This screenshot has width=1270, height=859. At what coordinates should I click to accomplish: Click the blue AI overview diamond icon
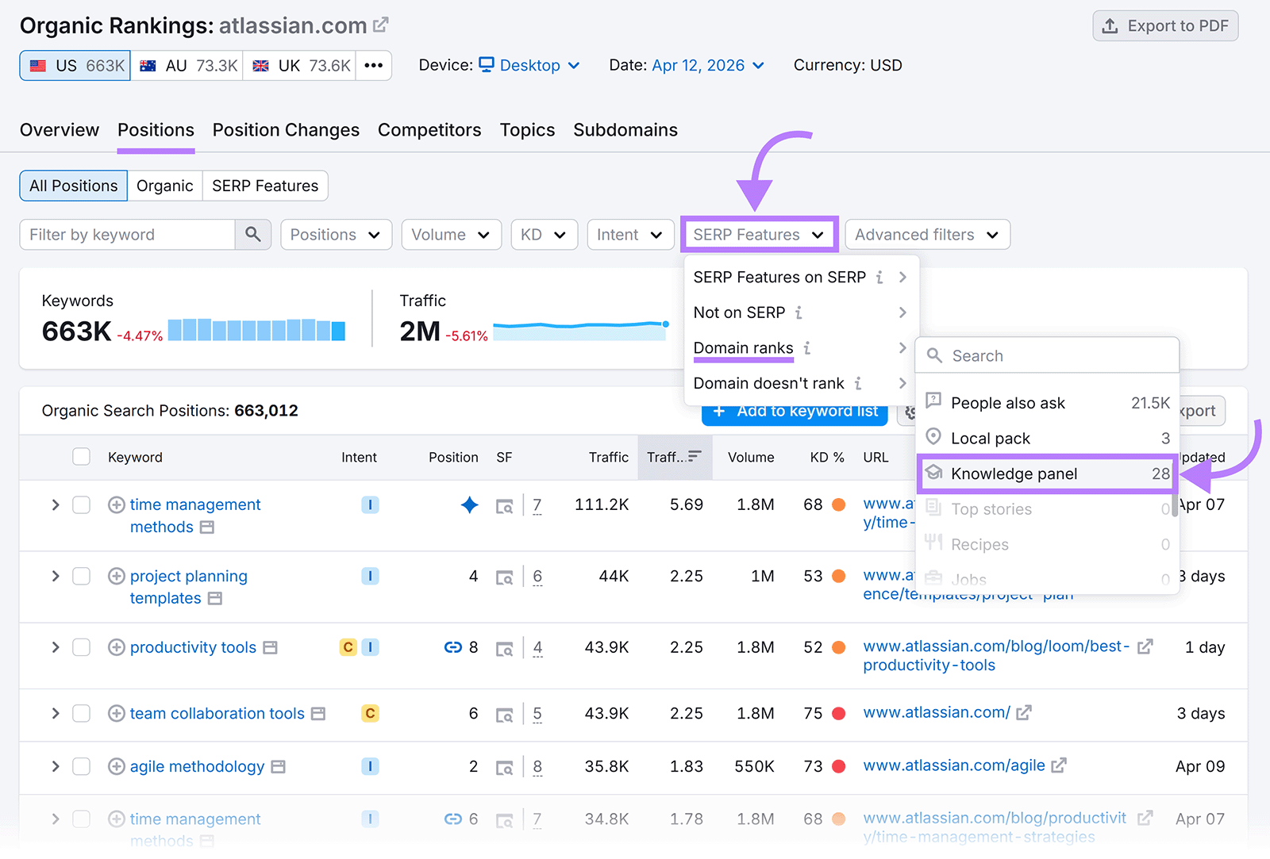[x=470, y=504]
